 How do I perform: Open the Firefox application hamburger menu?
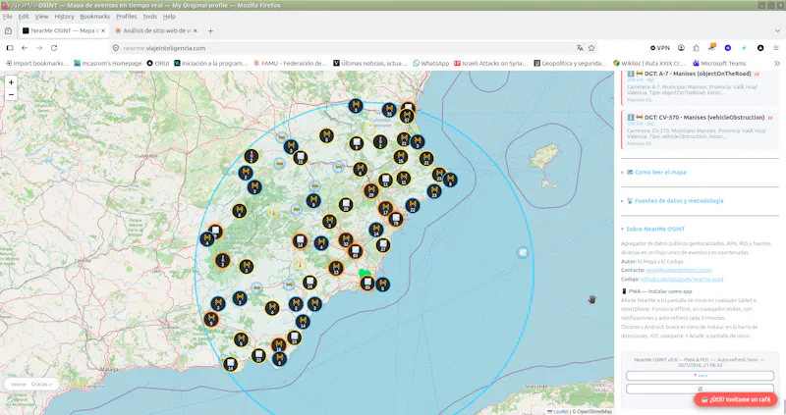(776, 48)
